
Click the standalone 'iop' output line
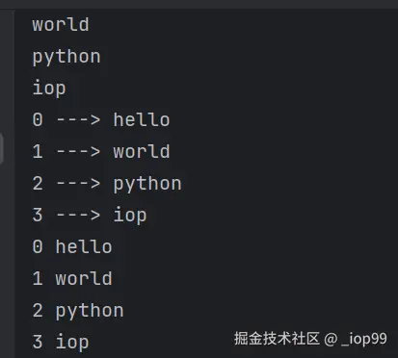coord(49,88)
